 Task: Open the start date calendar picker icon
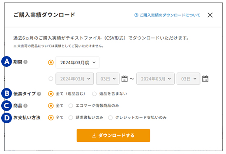pos(125,79)
